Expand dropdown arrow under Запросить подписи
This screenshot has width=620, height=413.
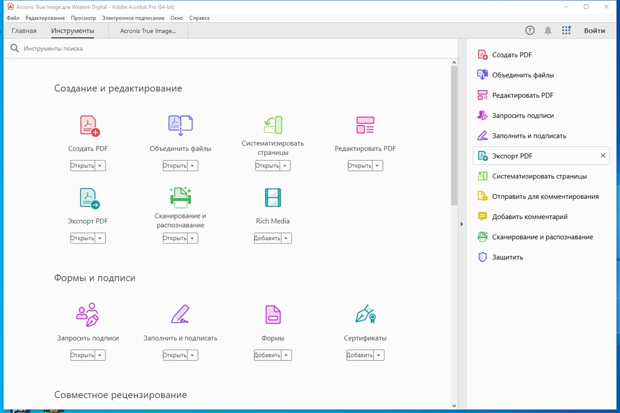[x=100, y=355]
